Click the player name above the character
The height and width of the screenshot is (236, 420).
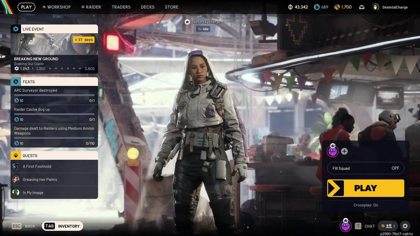pos(206,22)
